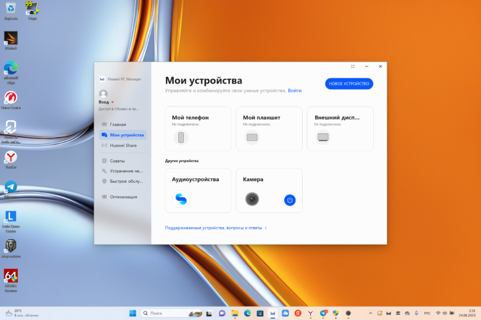Open Task View on the taskbar

click(209, 313)
